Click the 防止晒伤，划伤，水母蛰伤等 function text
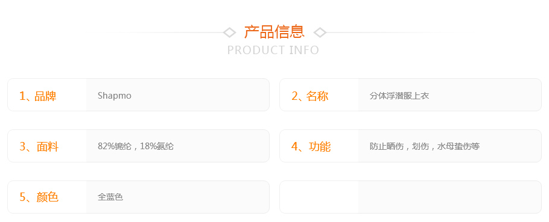This screenshot has width=549, height=222. tap(424, 146)
